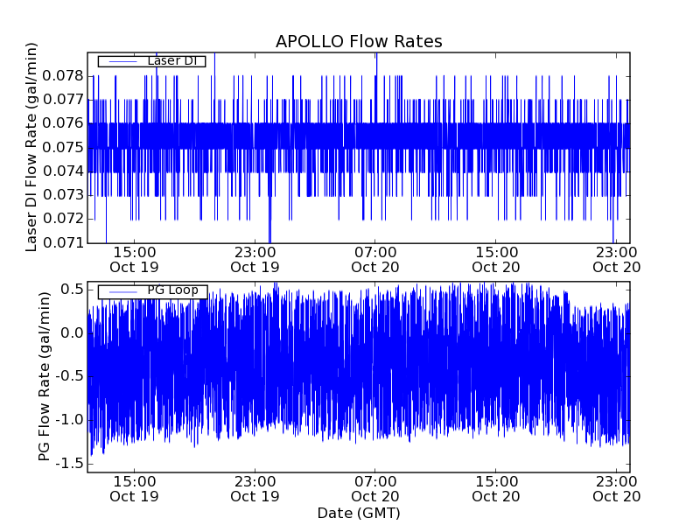Click '15:00 Oct 19' under the PG Loop plot
Screen dimensions: 700x525
click(x=134, y=489)
